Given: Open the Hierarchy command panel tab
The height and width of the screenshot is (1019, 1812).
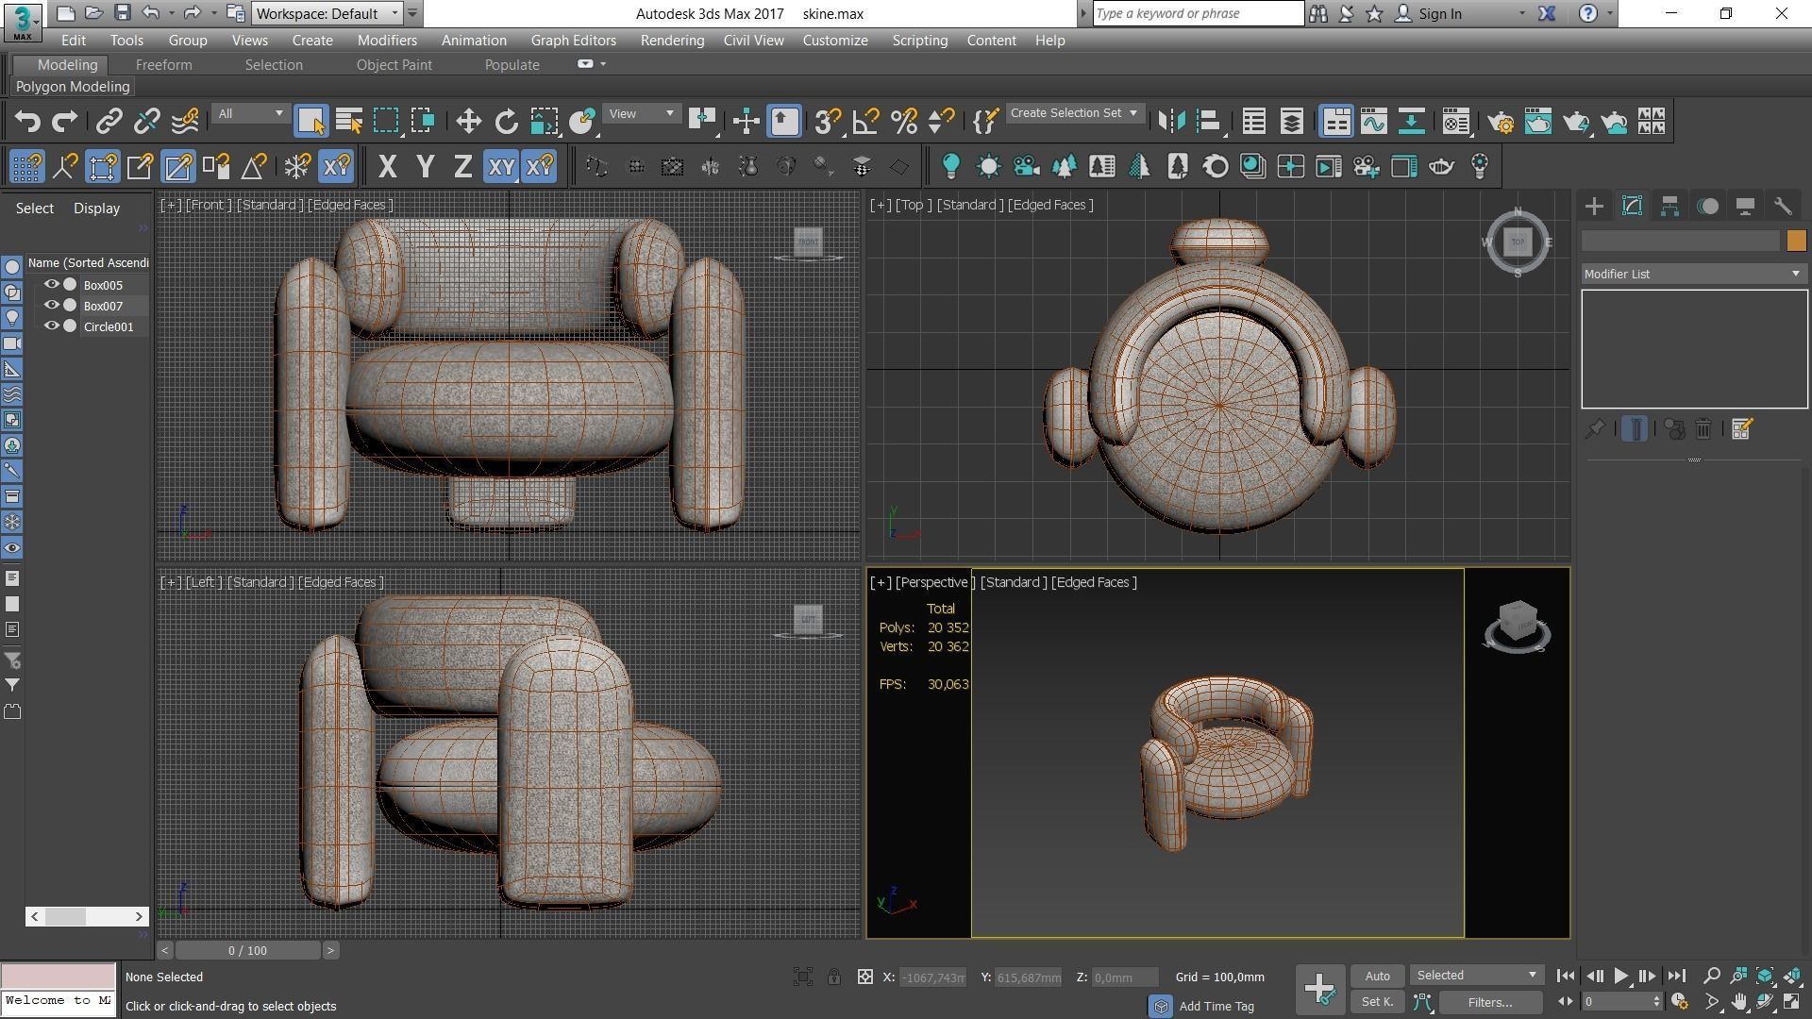Looking at the screenshot, I should click(x=1669, y=207).
